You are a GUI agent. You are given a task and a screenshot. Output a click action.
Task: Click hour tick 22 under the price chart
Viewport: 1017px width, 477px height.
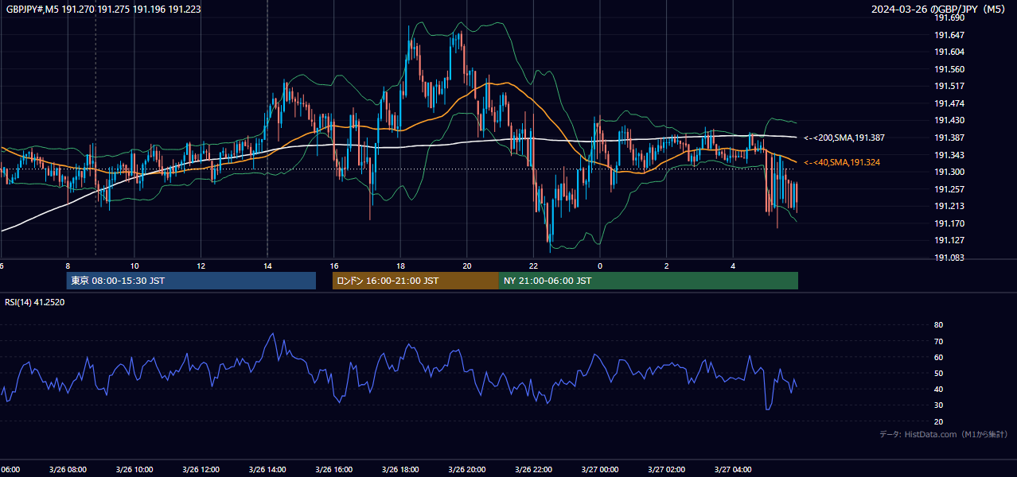tap(534, 266)
